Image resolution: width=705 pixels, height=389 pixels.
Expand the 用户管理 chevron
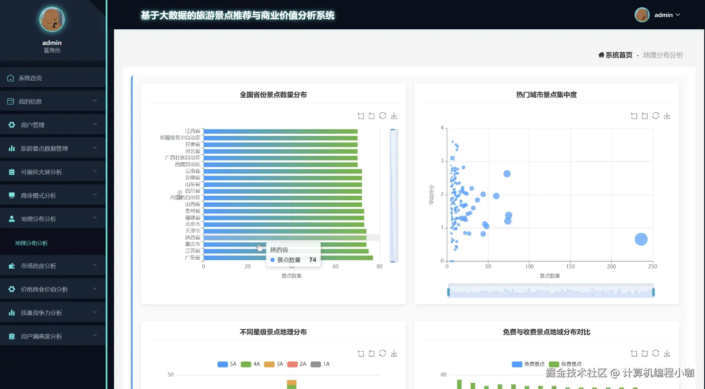pos(95,124)
